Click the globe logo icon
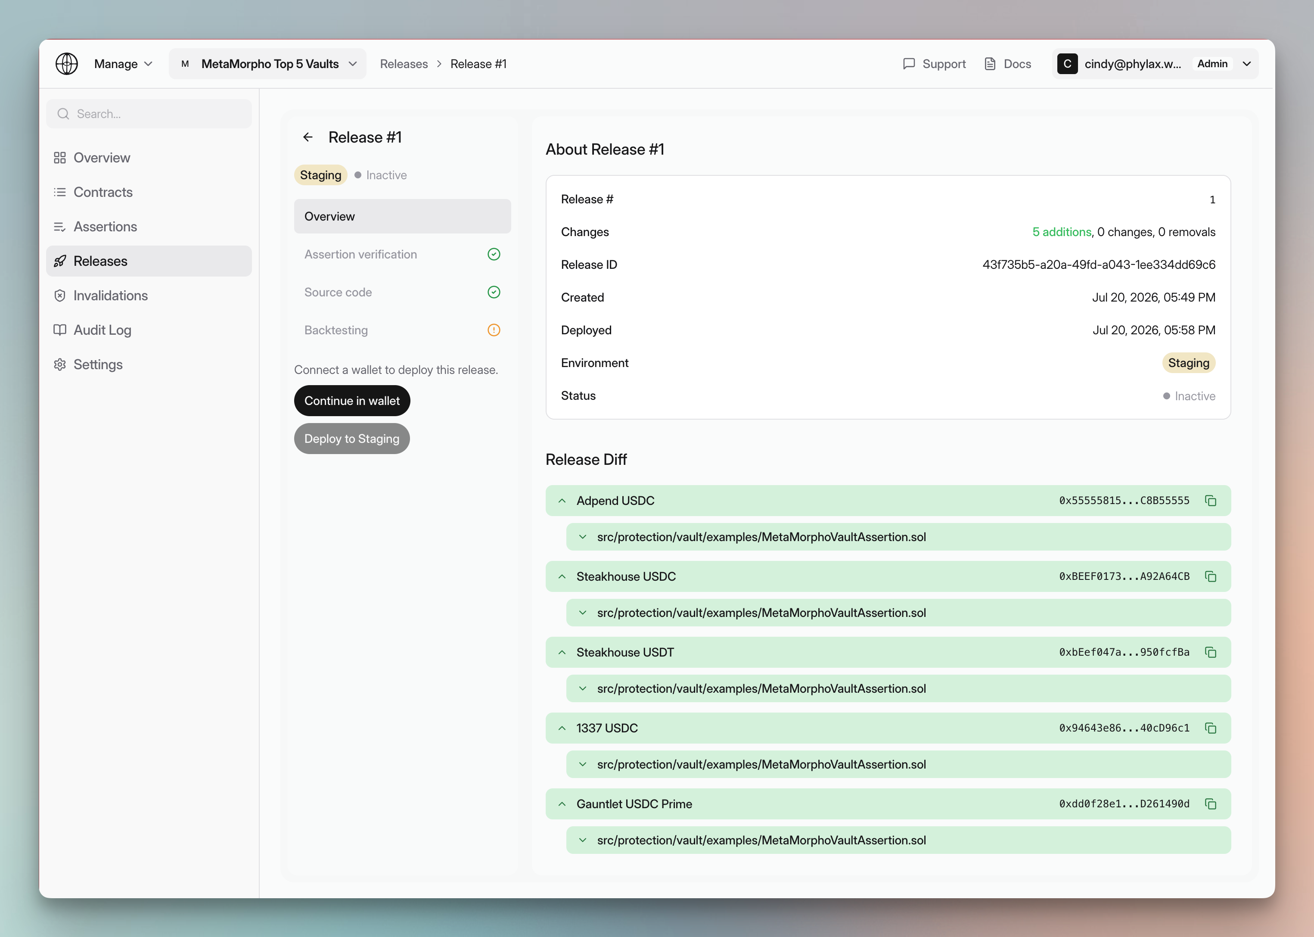The height and width of the screenshot is (937, 1314). coord(67,63)
